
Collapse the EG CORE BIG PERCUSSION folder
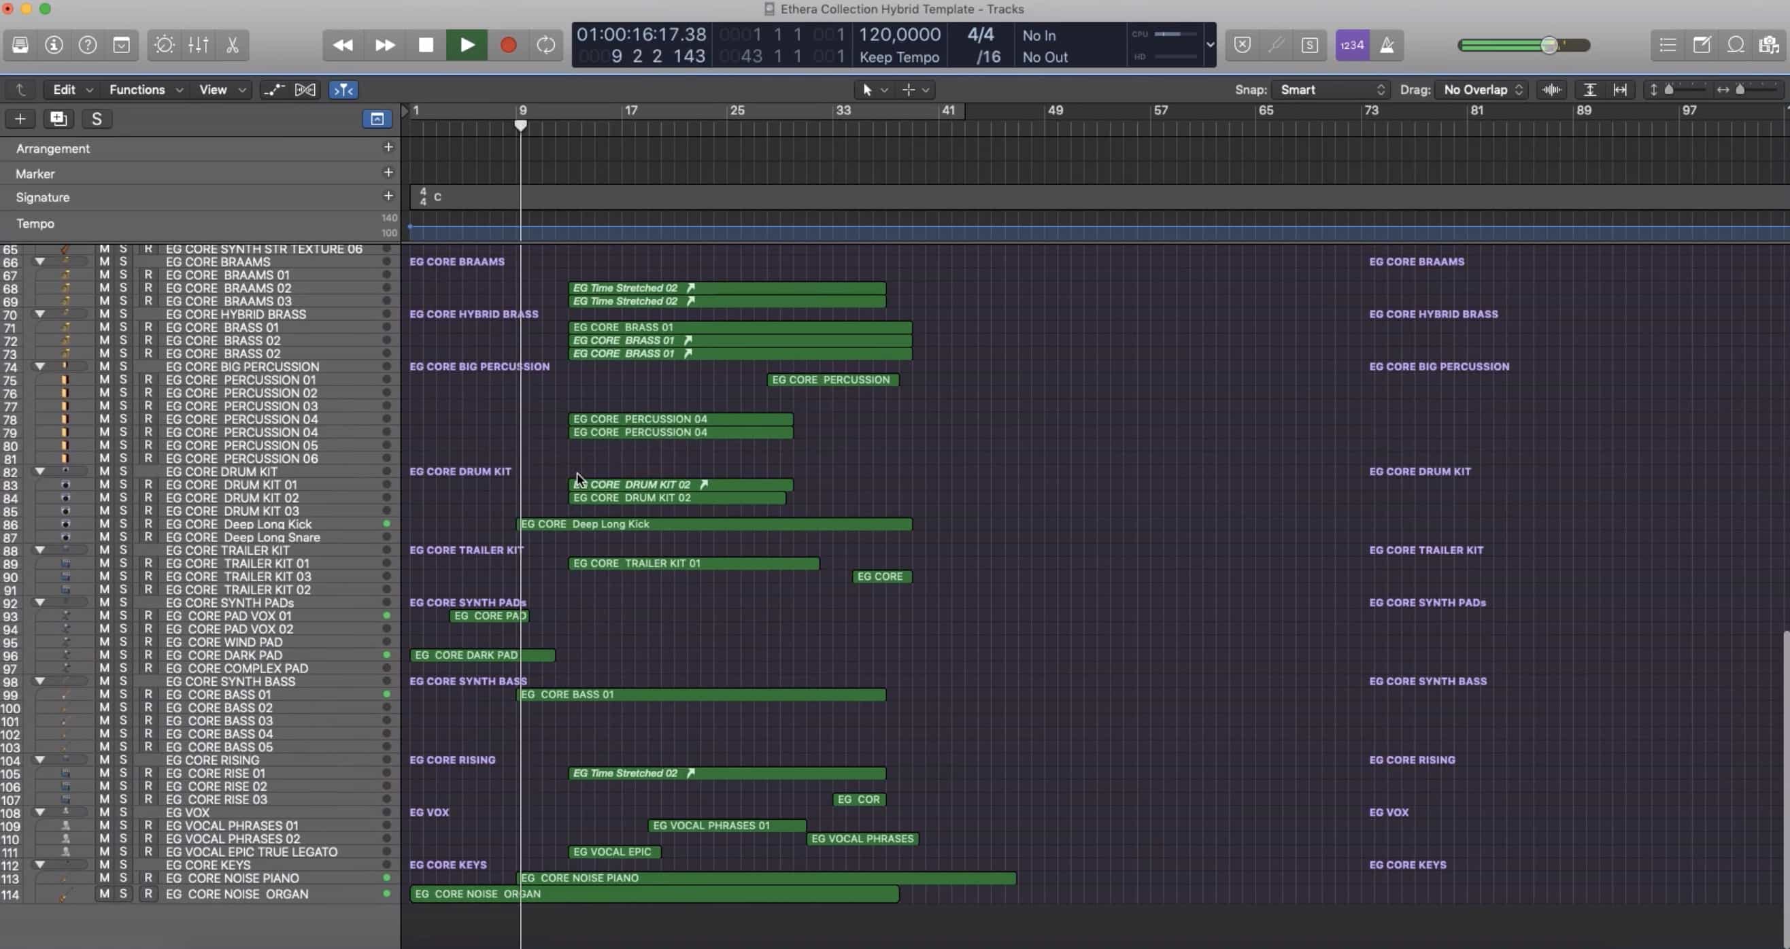(x=40, y=367)
